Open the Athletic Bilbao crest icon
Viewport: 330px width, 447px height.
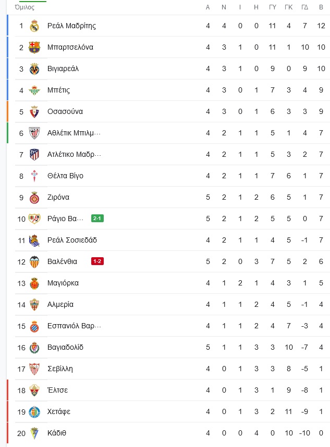pos(34,133)
